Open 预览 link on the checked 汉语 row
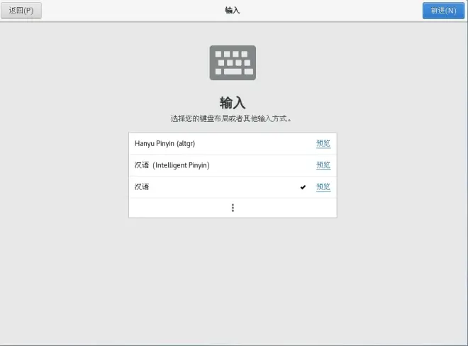The image size is (468, 346). pyautogui.click(x=323, y=187)
